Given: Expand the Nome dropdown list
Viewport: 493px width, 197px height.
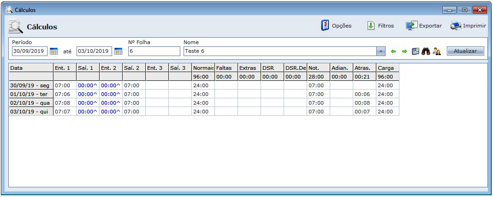Looking at the screenshot, I should (381, 51).
